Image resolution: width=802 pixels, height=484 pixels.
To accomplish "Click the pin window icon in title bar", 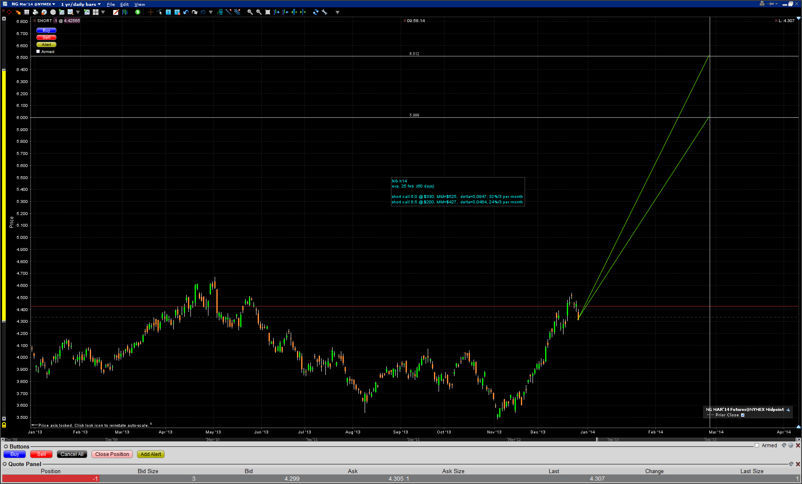I will click(771, 4).
